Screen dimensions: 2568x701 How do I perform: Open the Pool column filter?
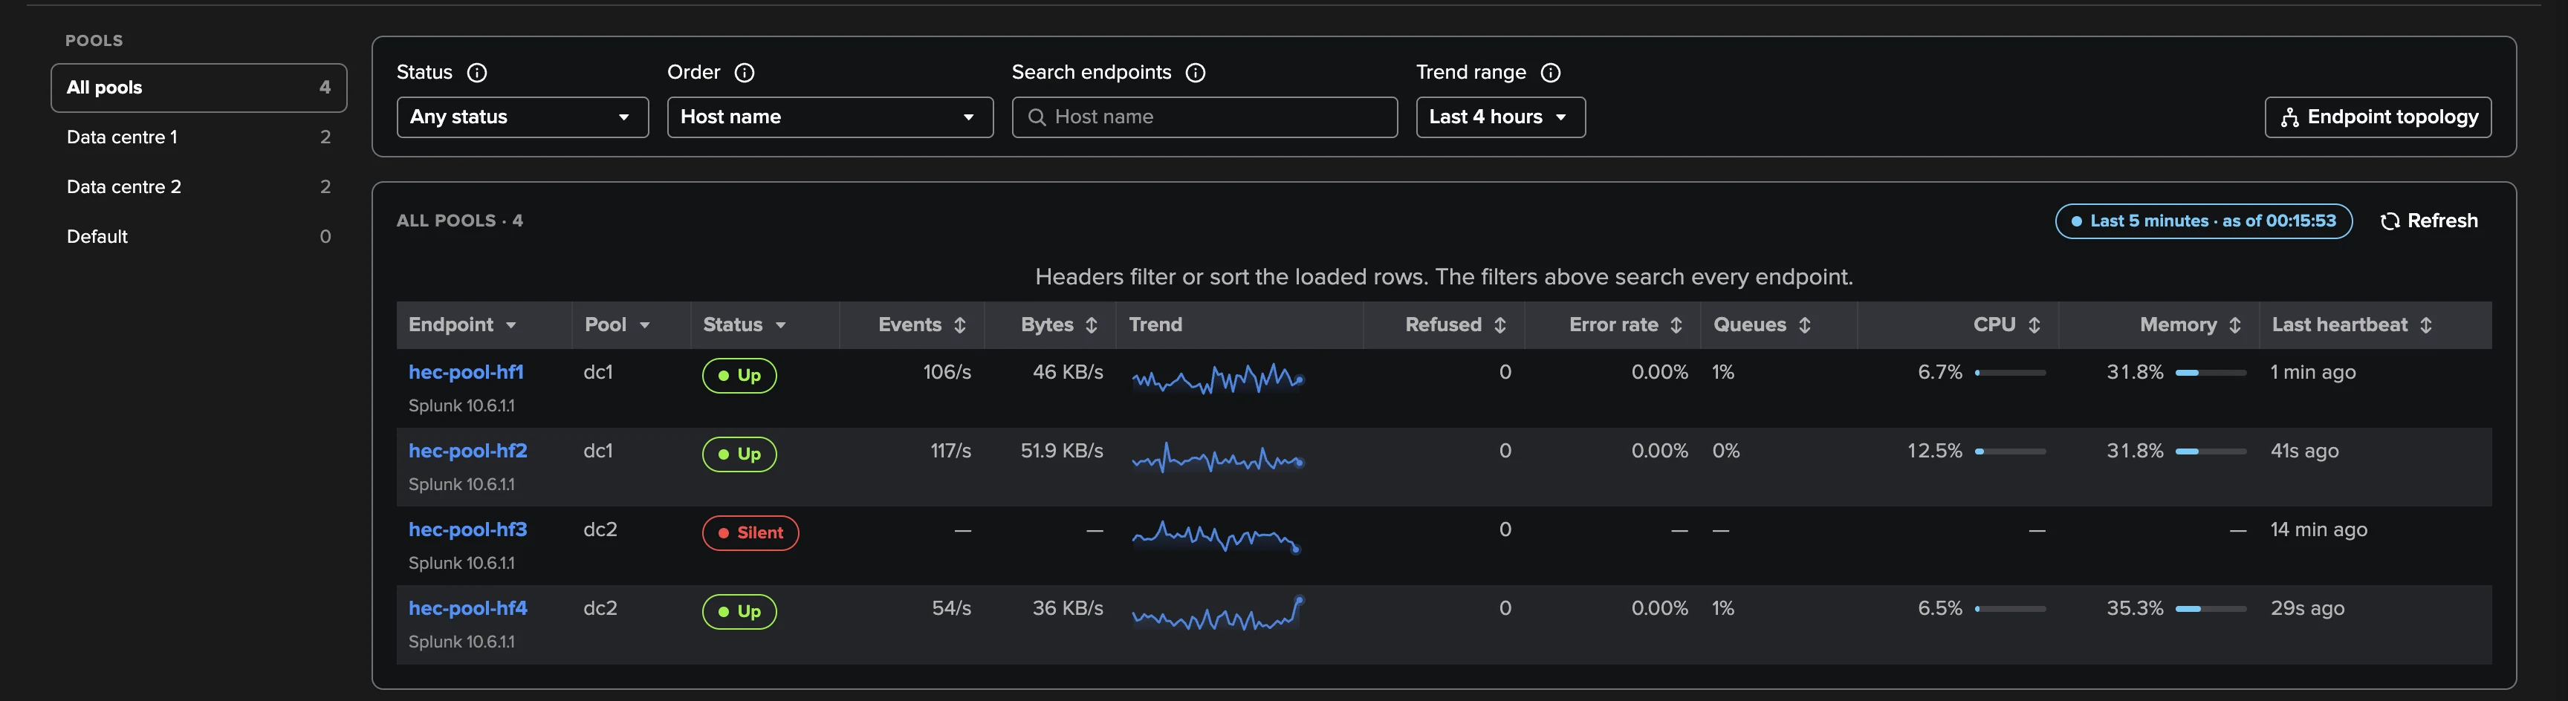[x=645, y=325]
